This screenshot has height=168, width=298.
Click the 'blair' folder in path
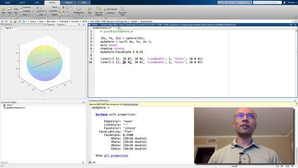pyautogui.click(x=41, y=21)
